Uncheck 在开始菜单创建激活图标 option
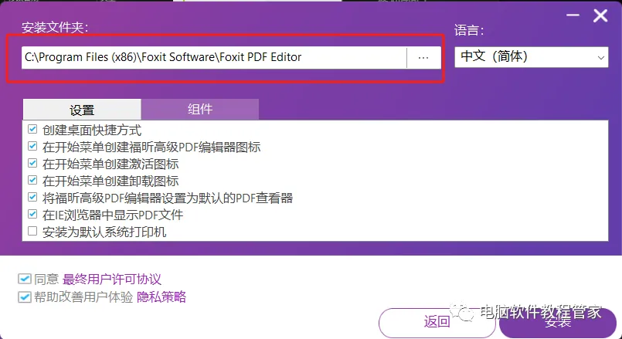Screen dimensions: 622x339 click(x=32, y=164)
